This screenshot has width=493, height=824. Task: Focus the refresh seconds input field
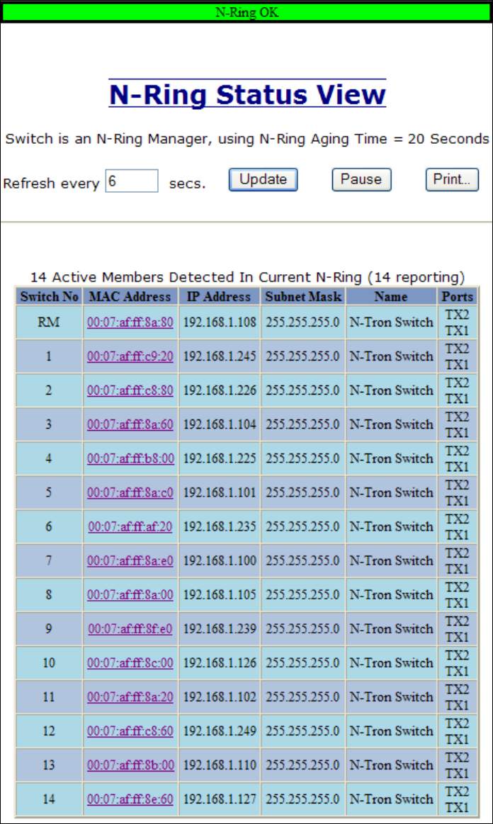(x=132, y=181)
